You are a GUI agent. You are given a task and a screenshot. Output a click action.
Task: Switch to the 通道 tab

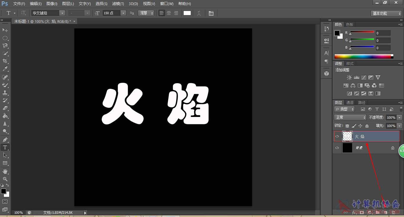tap(350, 102)
